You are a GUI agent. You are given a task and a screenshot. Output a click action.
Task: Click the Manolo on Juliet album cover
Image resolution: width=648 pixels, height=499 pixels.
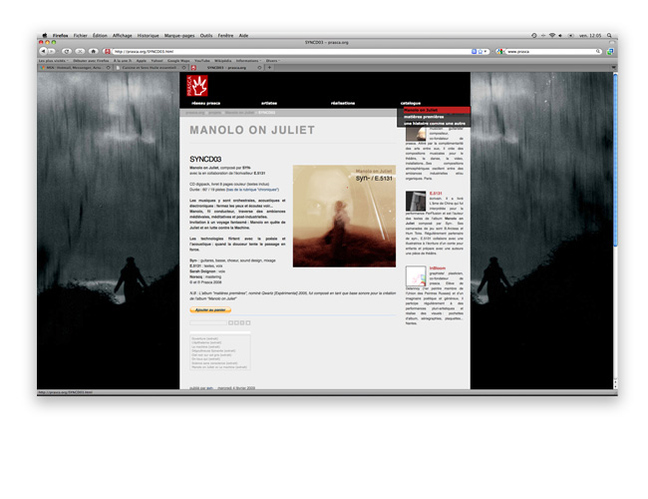pyautogui.click(x=344, y=216)
